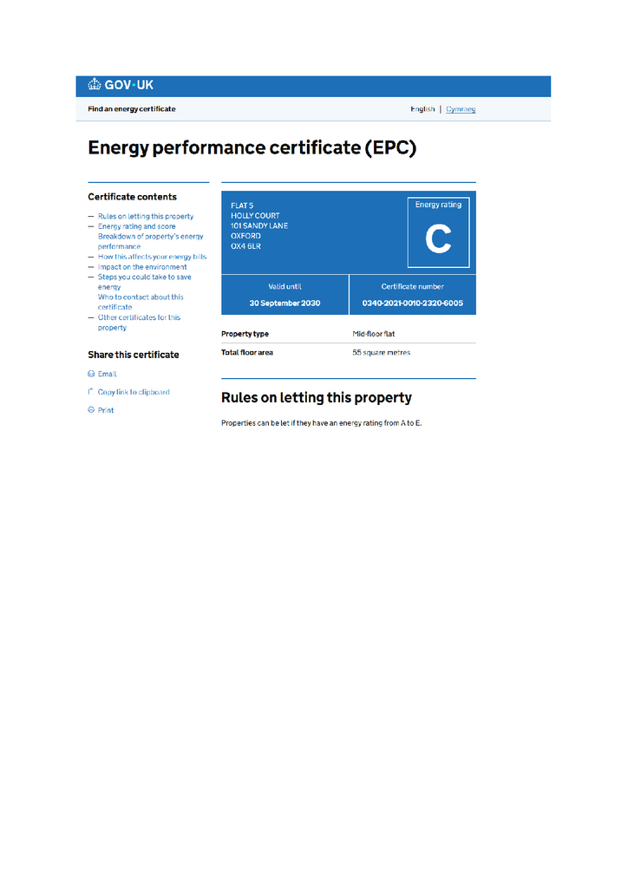628x888 pixels.
Task: Open Other certificates for this property link
Action: [139, 323]
